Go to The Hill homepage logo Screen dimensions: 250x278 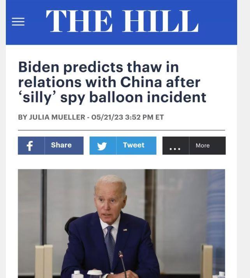point(122,21)
